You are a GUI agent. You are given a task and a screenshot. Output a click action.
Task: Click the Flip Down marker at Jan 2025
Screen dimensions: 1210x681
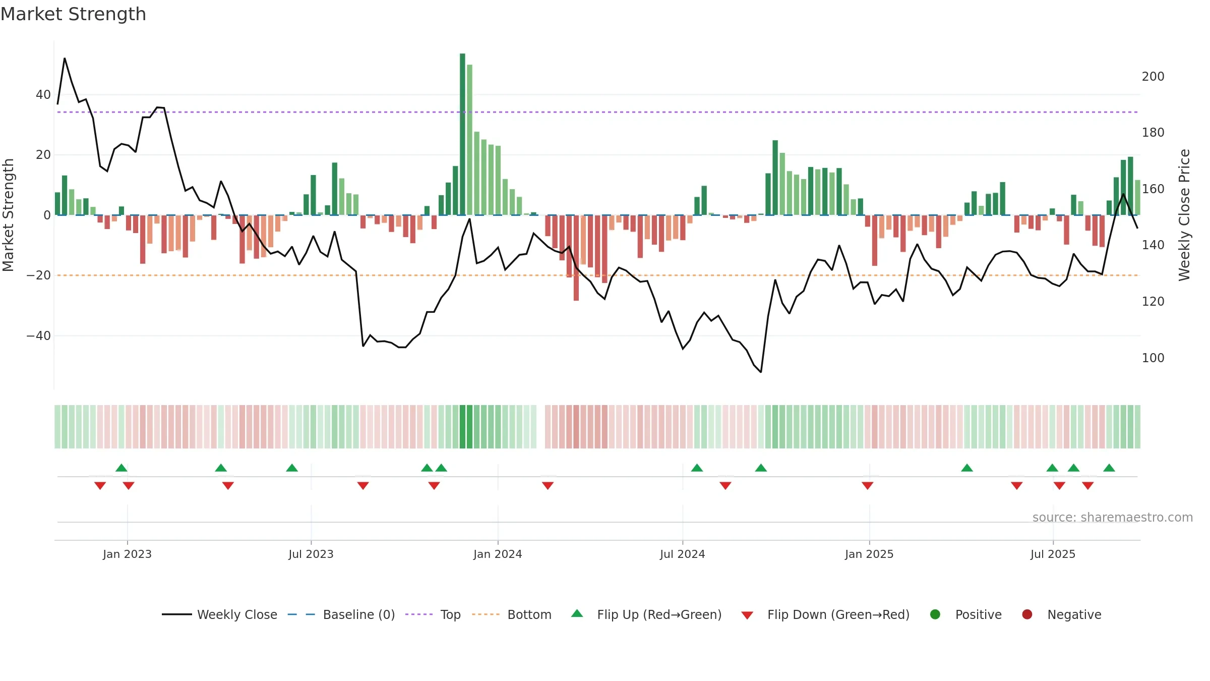pyautogui.click(x=868, y=486)
